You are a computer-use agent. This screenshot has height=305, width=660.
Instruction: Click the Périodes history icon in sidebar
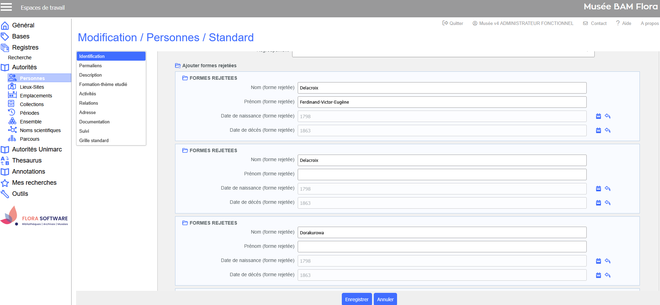[x=12, y=113]
